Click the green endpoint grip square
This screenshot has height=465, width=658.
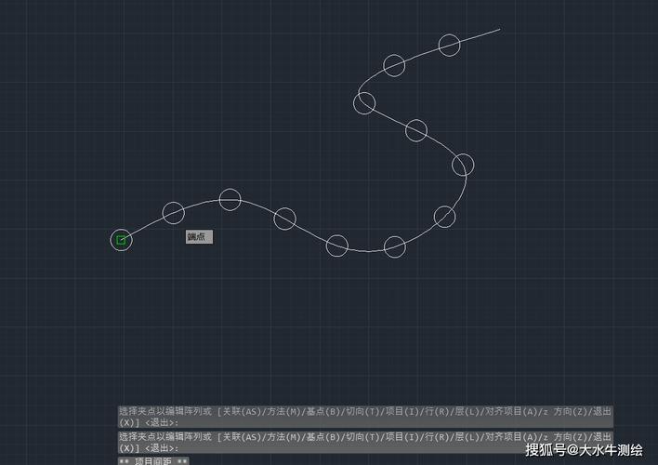tap(121, 240)
